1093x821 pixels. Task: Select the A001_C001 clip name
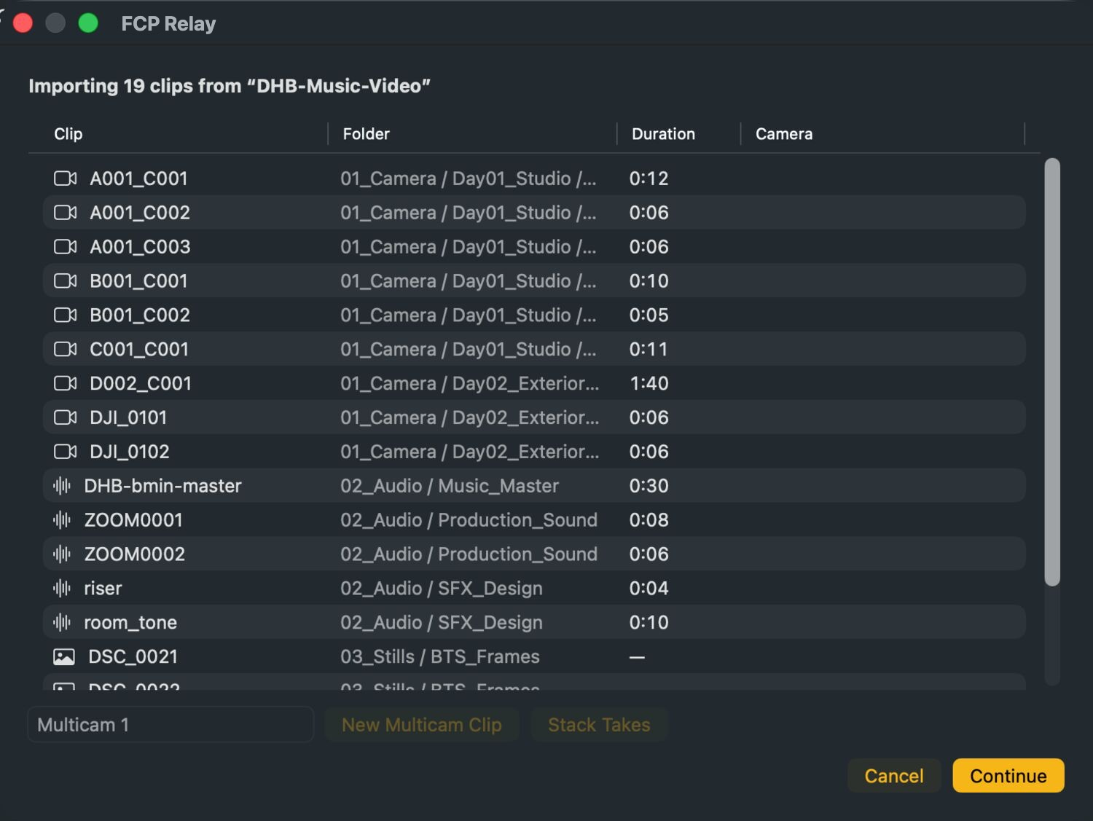pyautogui.click(x=138, y=178)
